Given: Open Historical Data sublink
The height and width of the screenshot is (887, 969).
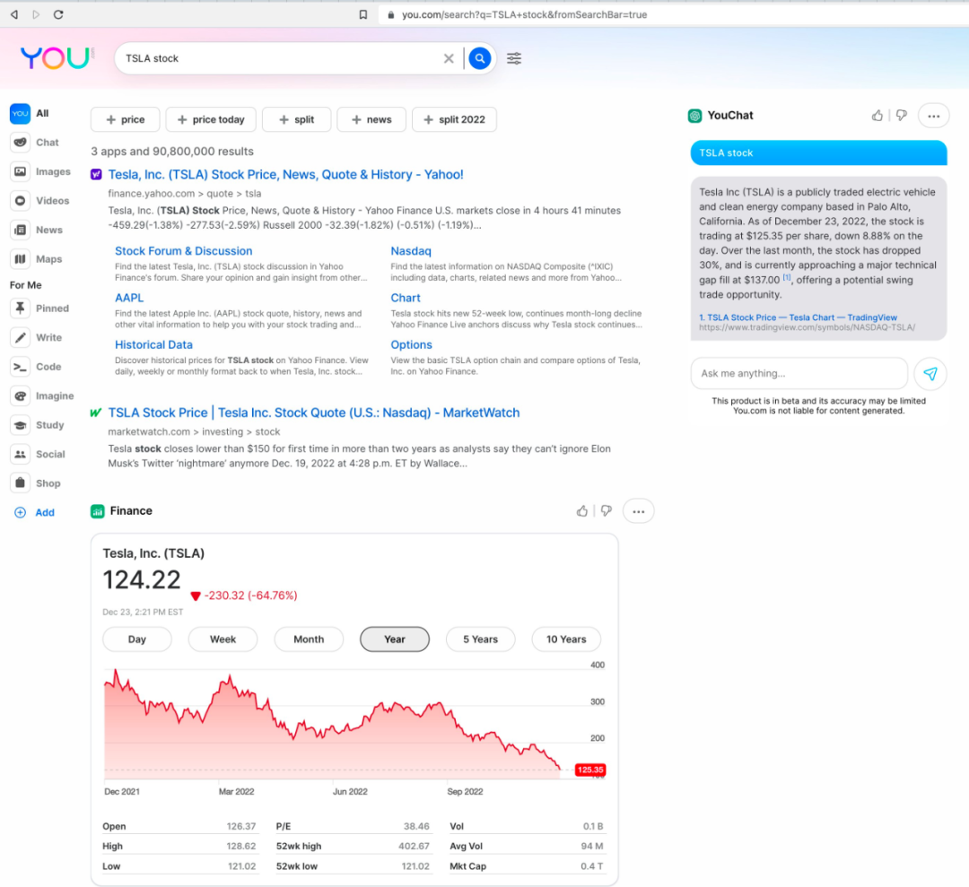Looking at the screenshot, I should point(154,344).
